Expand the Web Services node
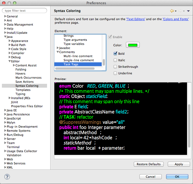Screen dimensions: 193x184 (x=5, y=163)
